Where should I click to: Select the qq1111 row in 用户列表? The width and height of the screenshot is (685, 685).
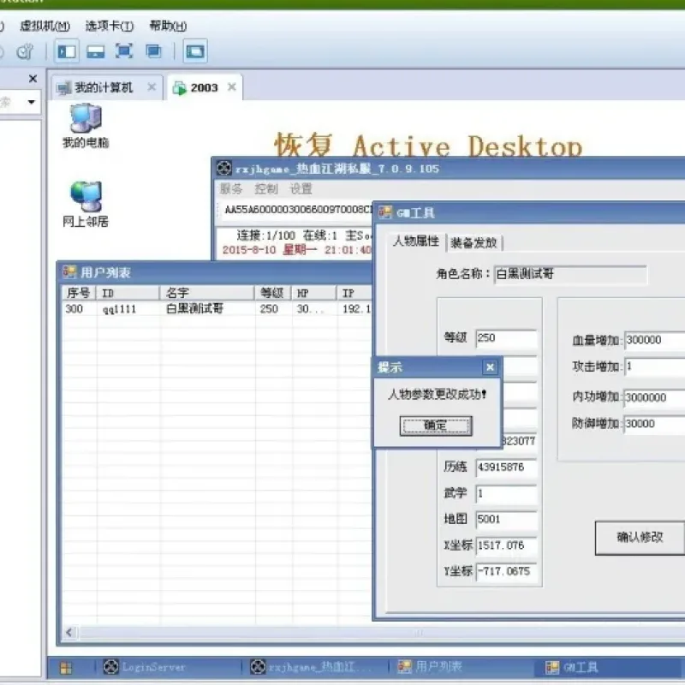(217, 309)
